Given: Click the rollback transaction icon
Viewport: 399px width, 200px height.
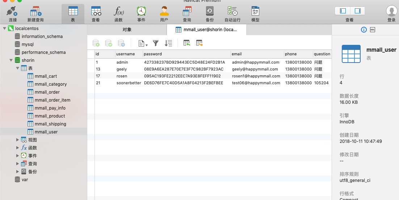Looking at the screenshot, I should [x=121, y=43].
